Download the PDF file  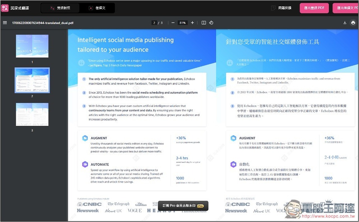coord(345,23)
